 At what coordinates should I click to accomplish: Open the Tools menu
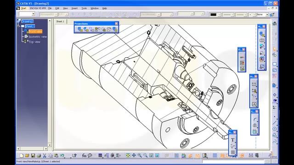84,8
